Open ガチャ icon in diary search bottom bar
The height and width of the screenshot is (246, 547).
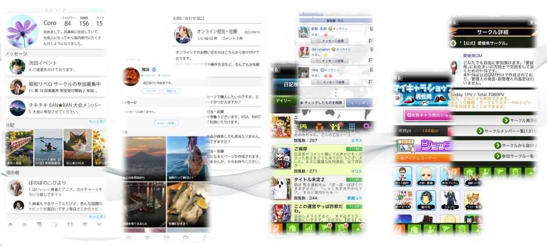tap(341, 229)
